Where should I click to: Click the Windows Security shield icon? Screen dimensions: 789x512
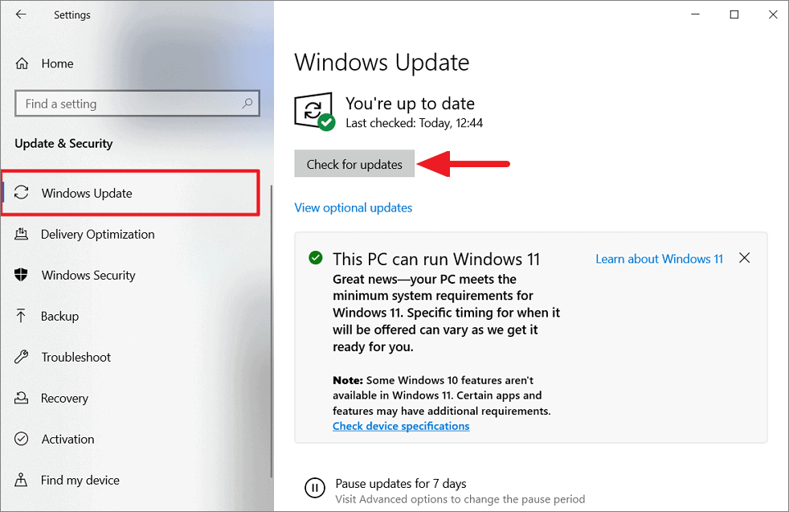click(21, 275)
